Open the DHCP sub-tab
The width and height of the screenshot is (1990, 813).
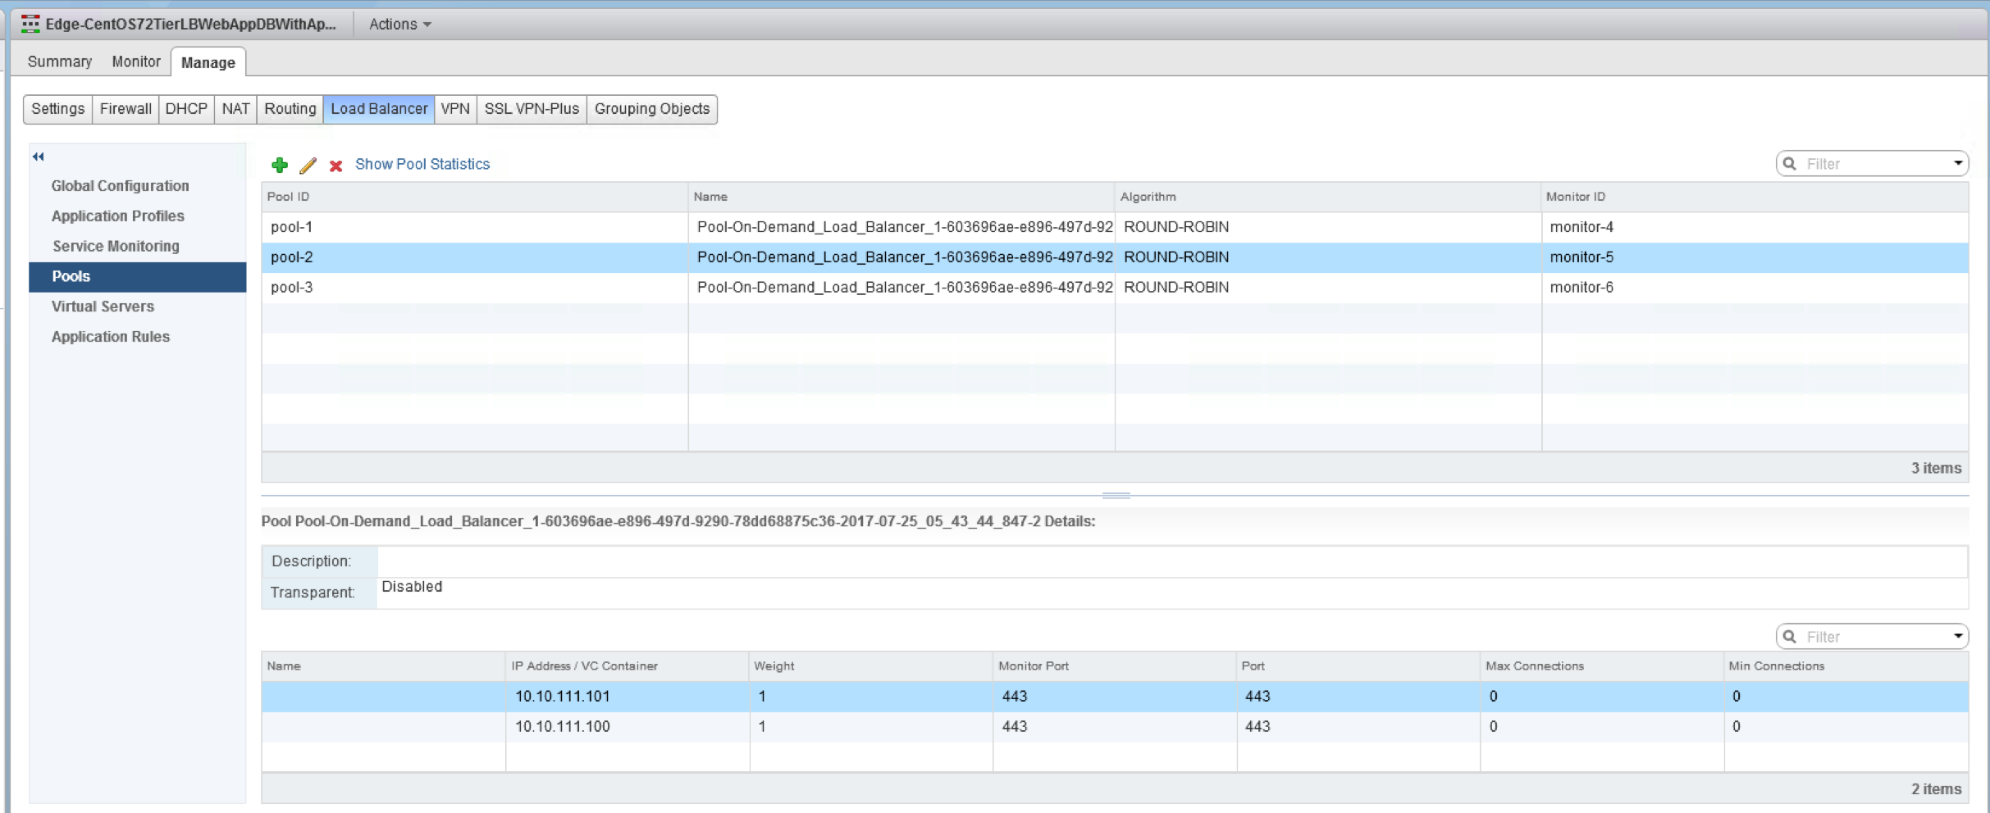186,108
